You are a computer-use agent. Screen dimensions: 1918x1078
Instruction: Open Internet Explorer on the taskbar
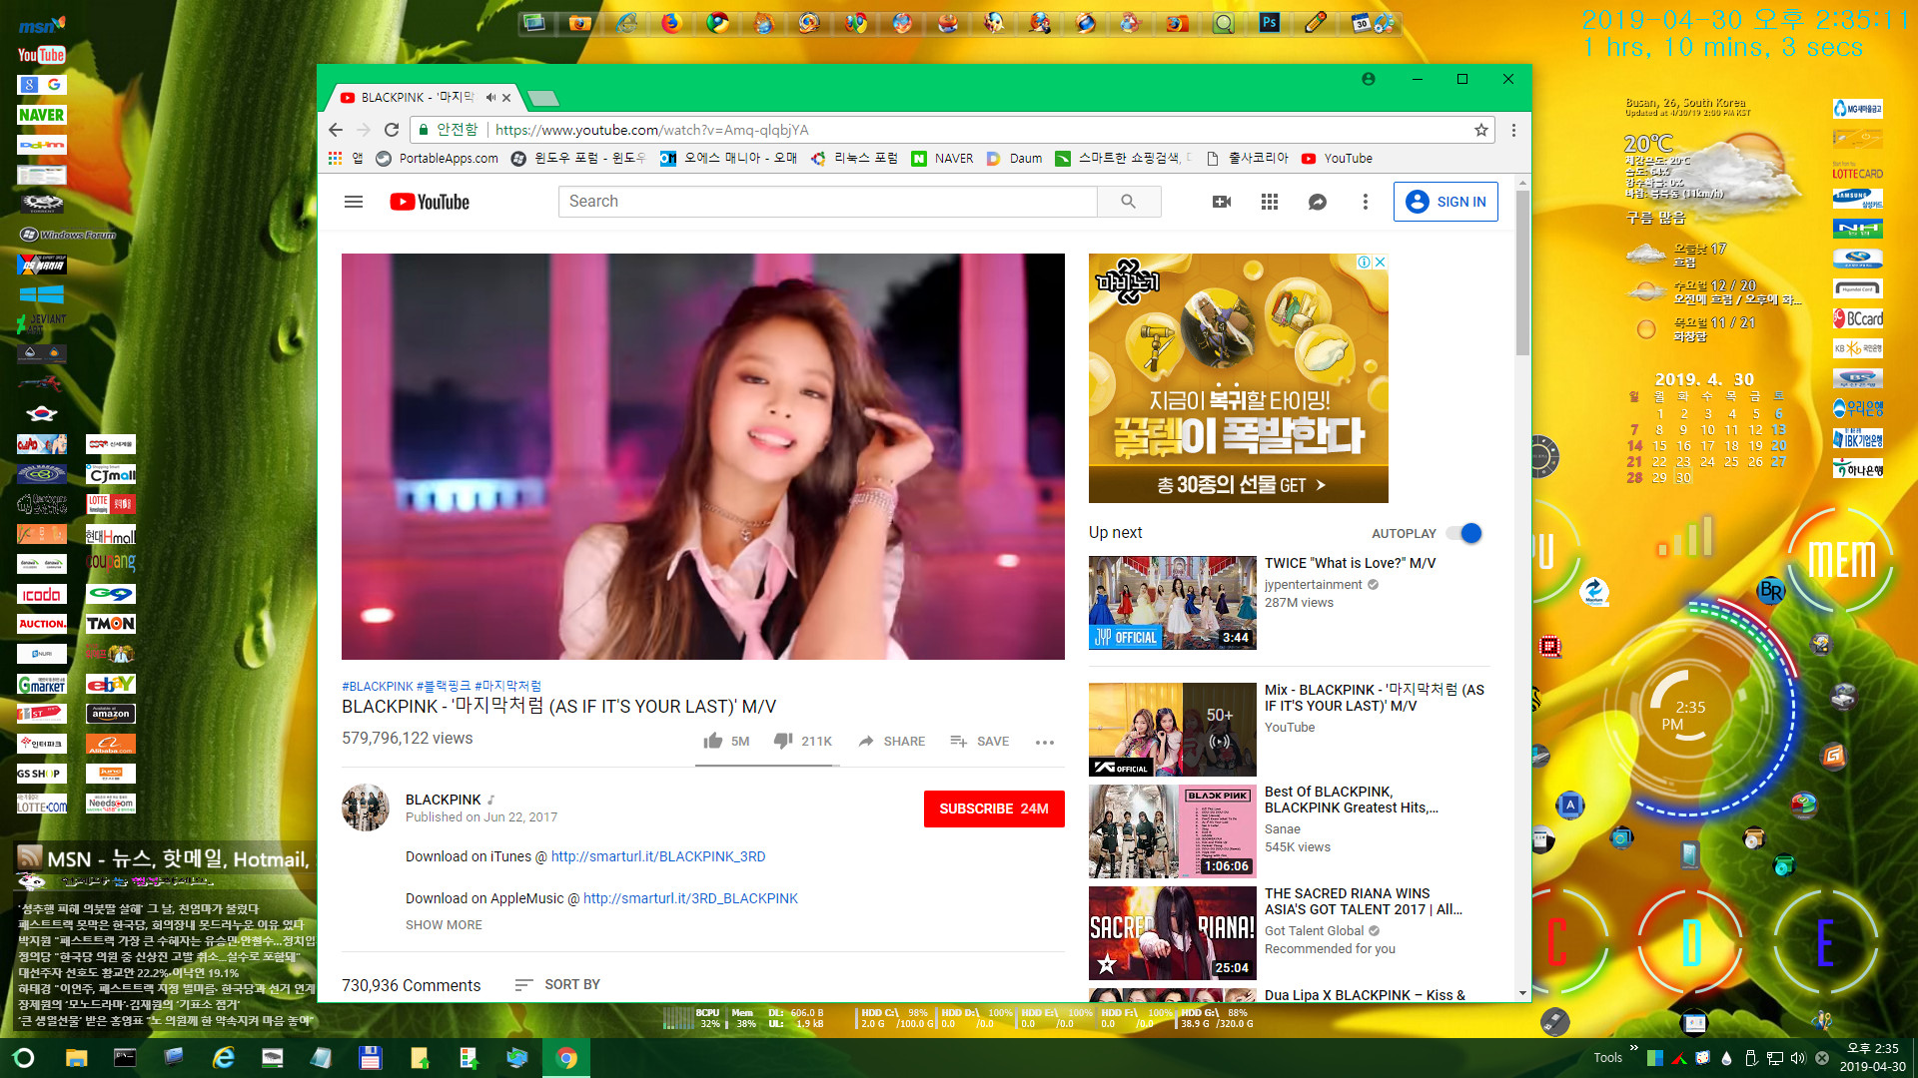[224, 1058]
